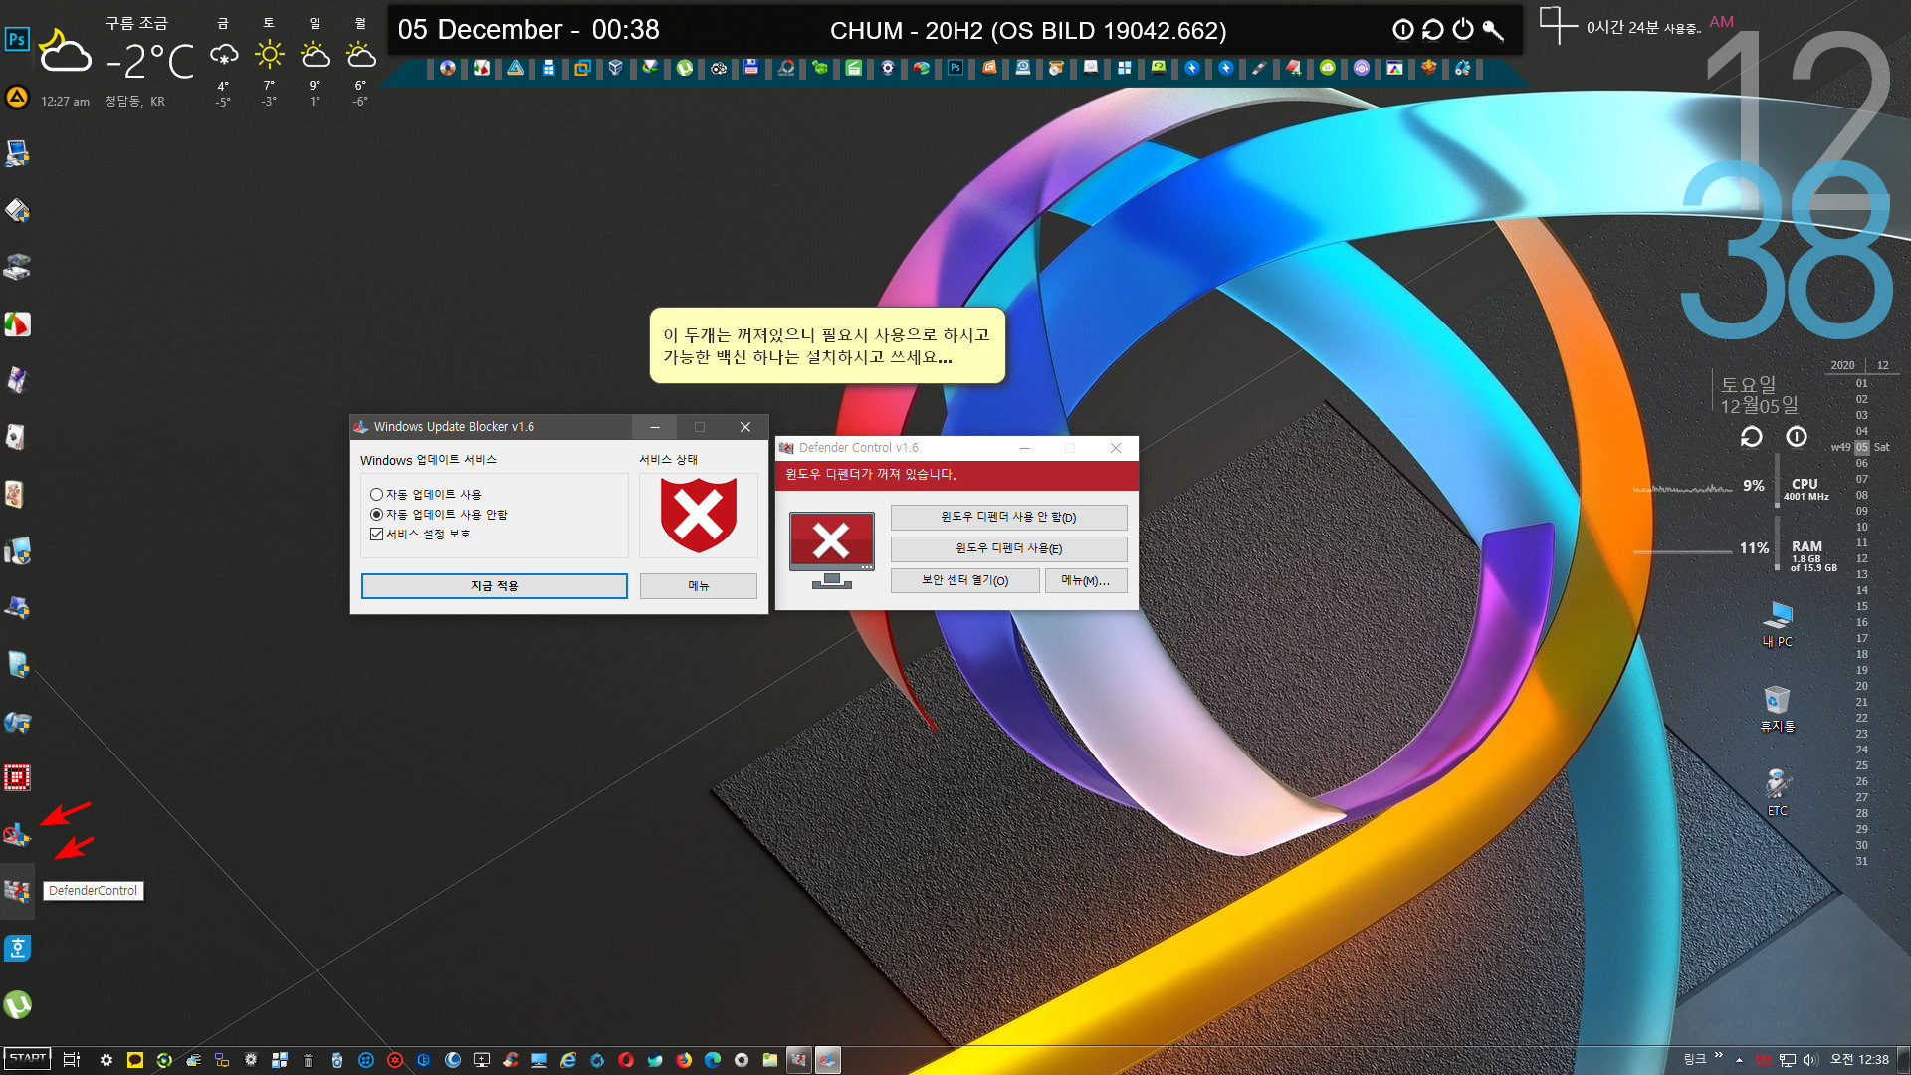The image size is (1911, 1075).
Task: Launch Firefox from the taskbar
Action: pos(684,1060)
